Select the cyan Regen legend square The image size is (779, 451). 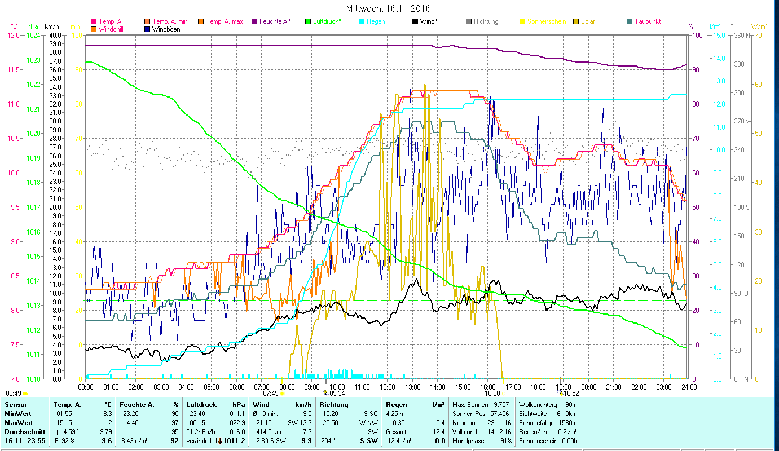[362, 22]
